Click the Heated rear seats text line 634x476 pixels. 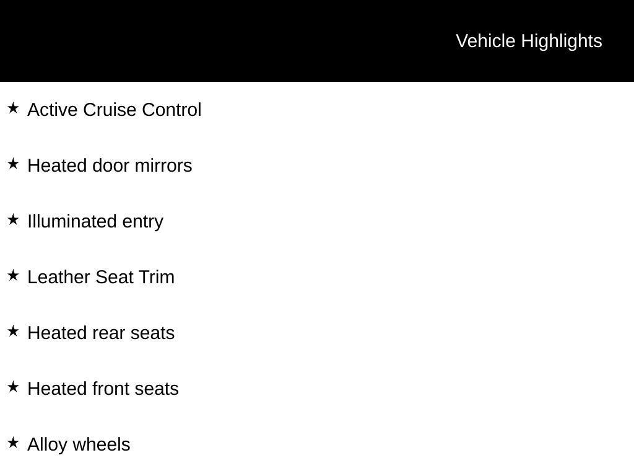(101, 333)
